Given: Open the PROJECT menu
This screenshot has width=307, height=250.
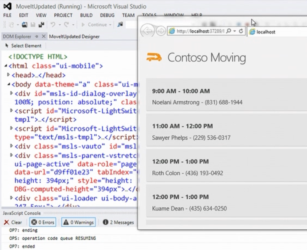Looking at the screenshot, I should coord(63,15).
